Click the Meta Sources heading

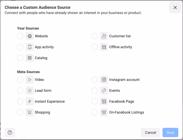(28, 72)
